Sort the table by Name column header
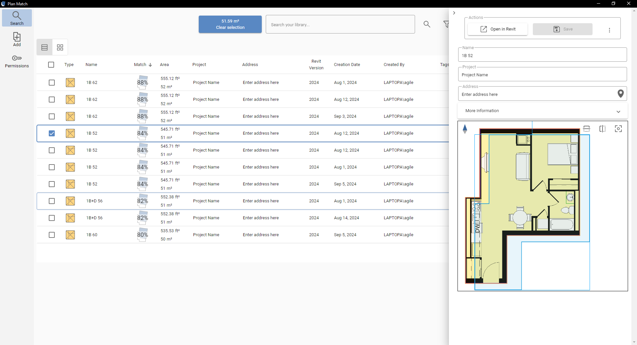 (x=91, y=65)
